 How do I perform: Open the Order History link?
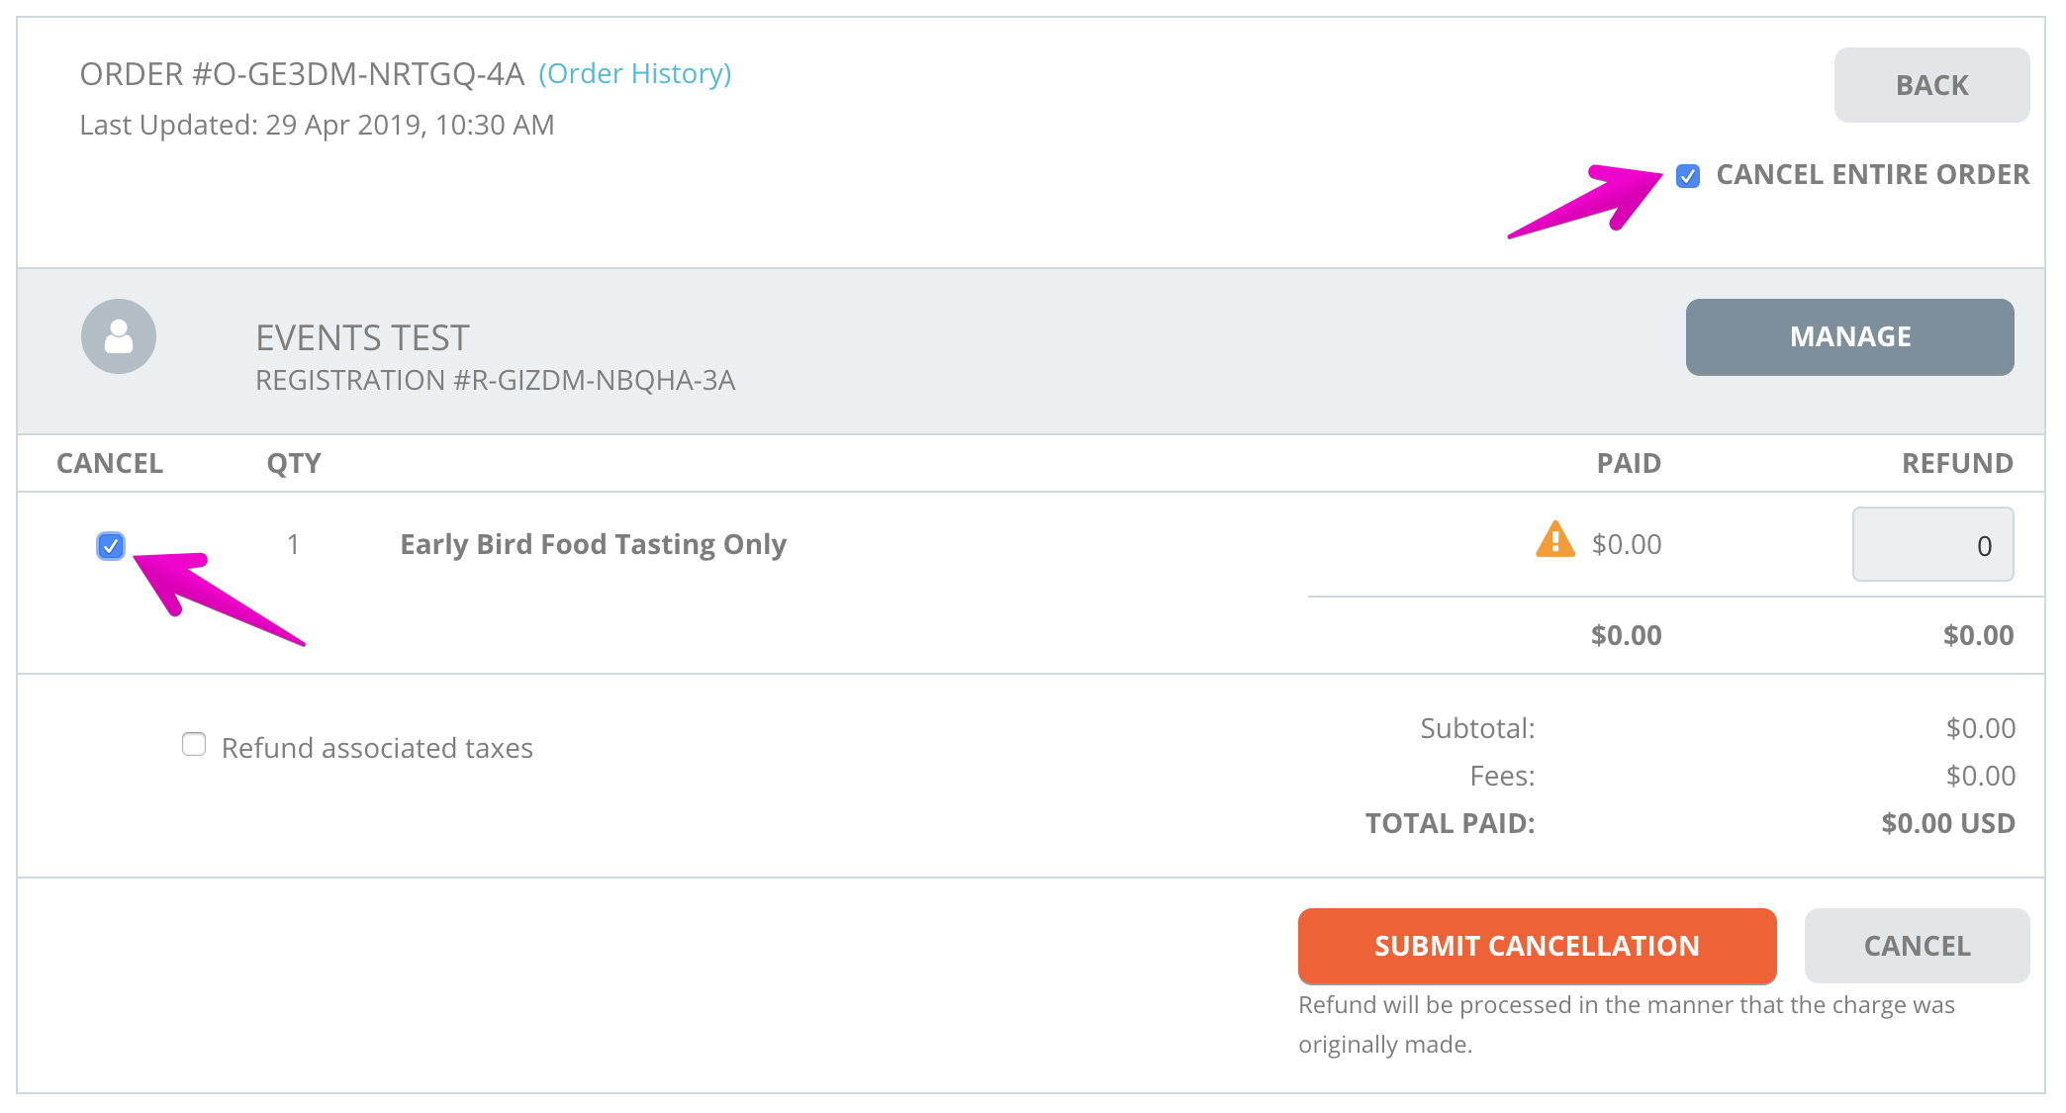[635, 73]
